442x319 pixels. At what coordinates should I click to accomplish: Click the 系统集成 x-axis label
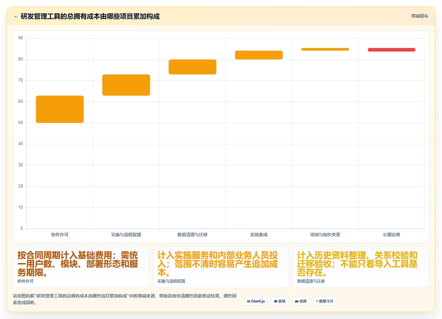[259, 235]
